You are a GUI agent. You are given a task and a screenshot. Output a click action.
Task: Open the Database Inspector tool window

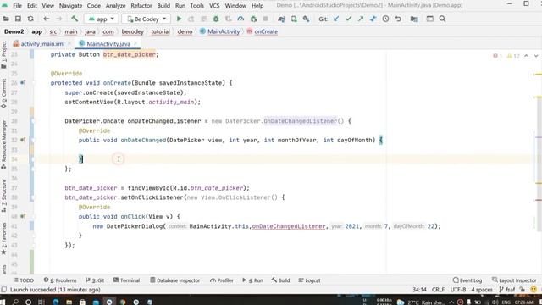pos(175,280)
